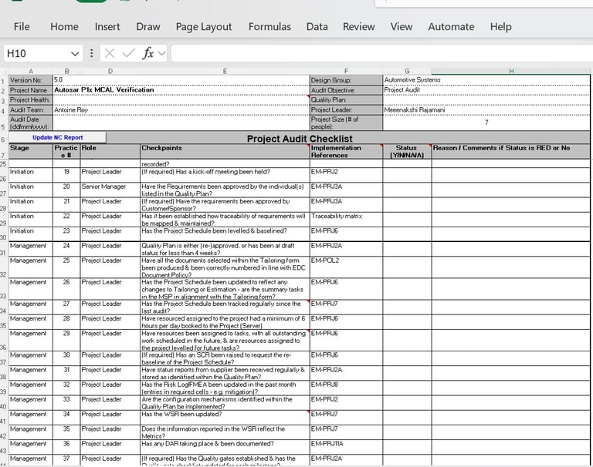
Task: Cancel formula entry with X icon
Action: pyautogui.click(x=110, y=53)
